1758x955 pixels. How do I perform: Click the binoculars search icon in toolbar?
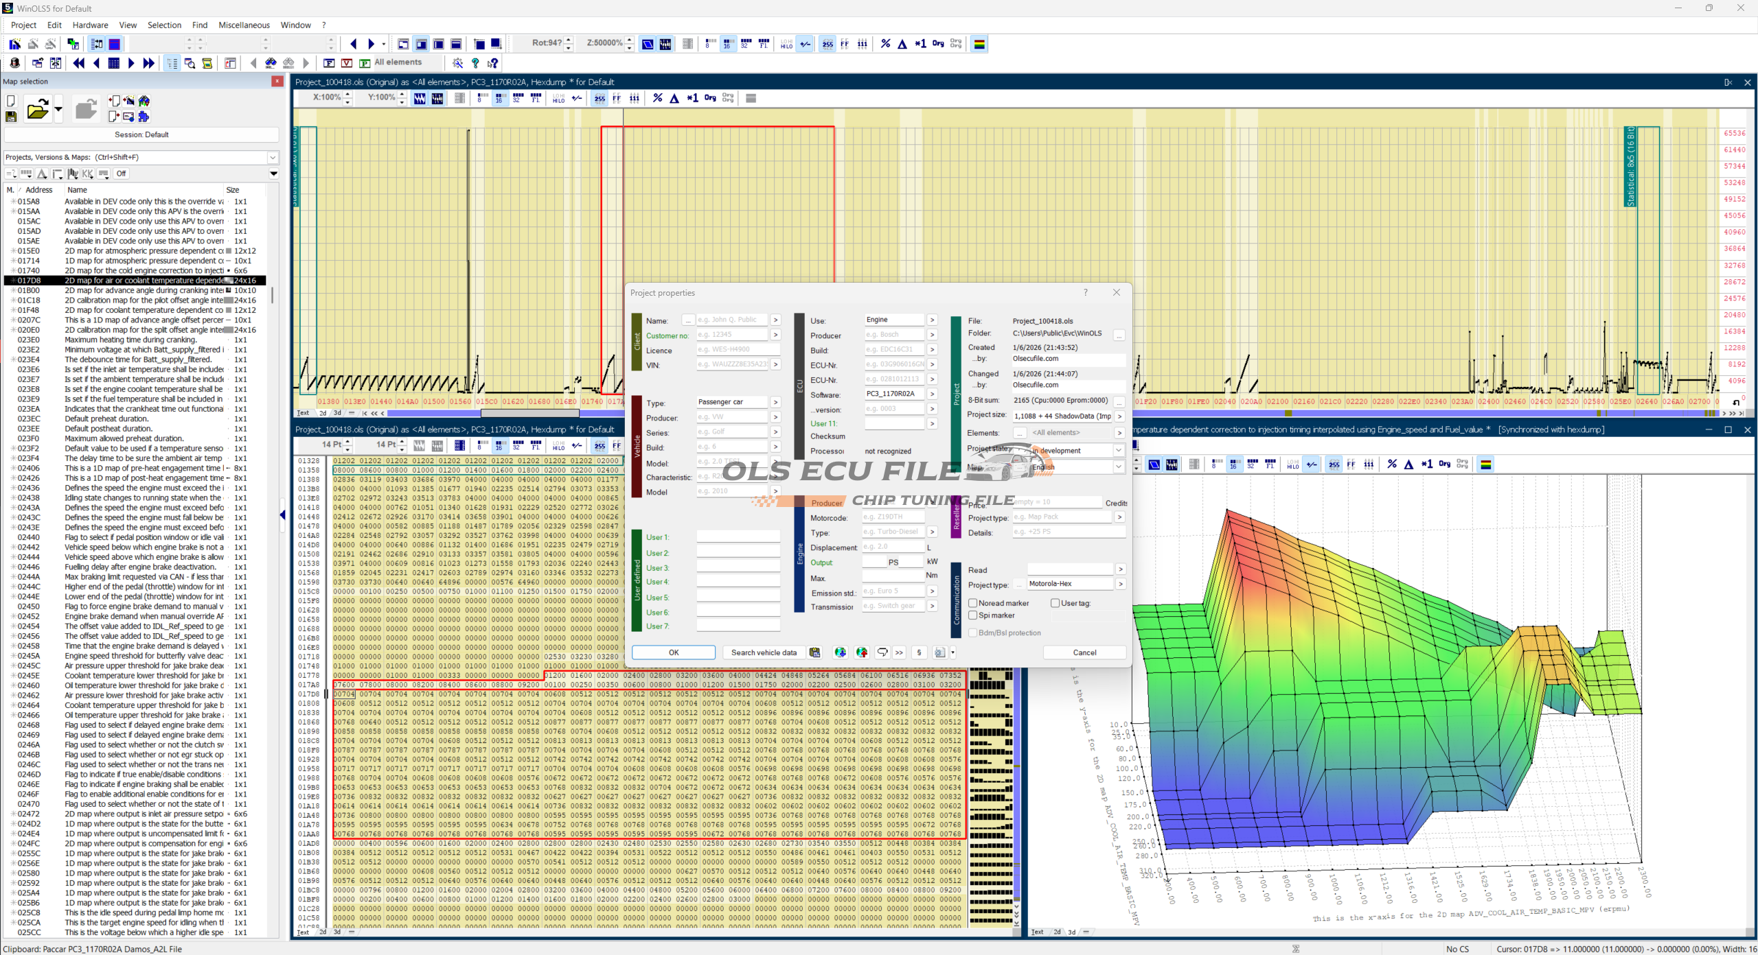[x=271, y=63]
